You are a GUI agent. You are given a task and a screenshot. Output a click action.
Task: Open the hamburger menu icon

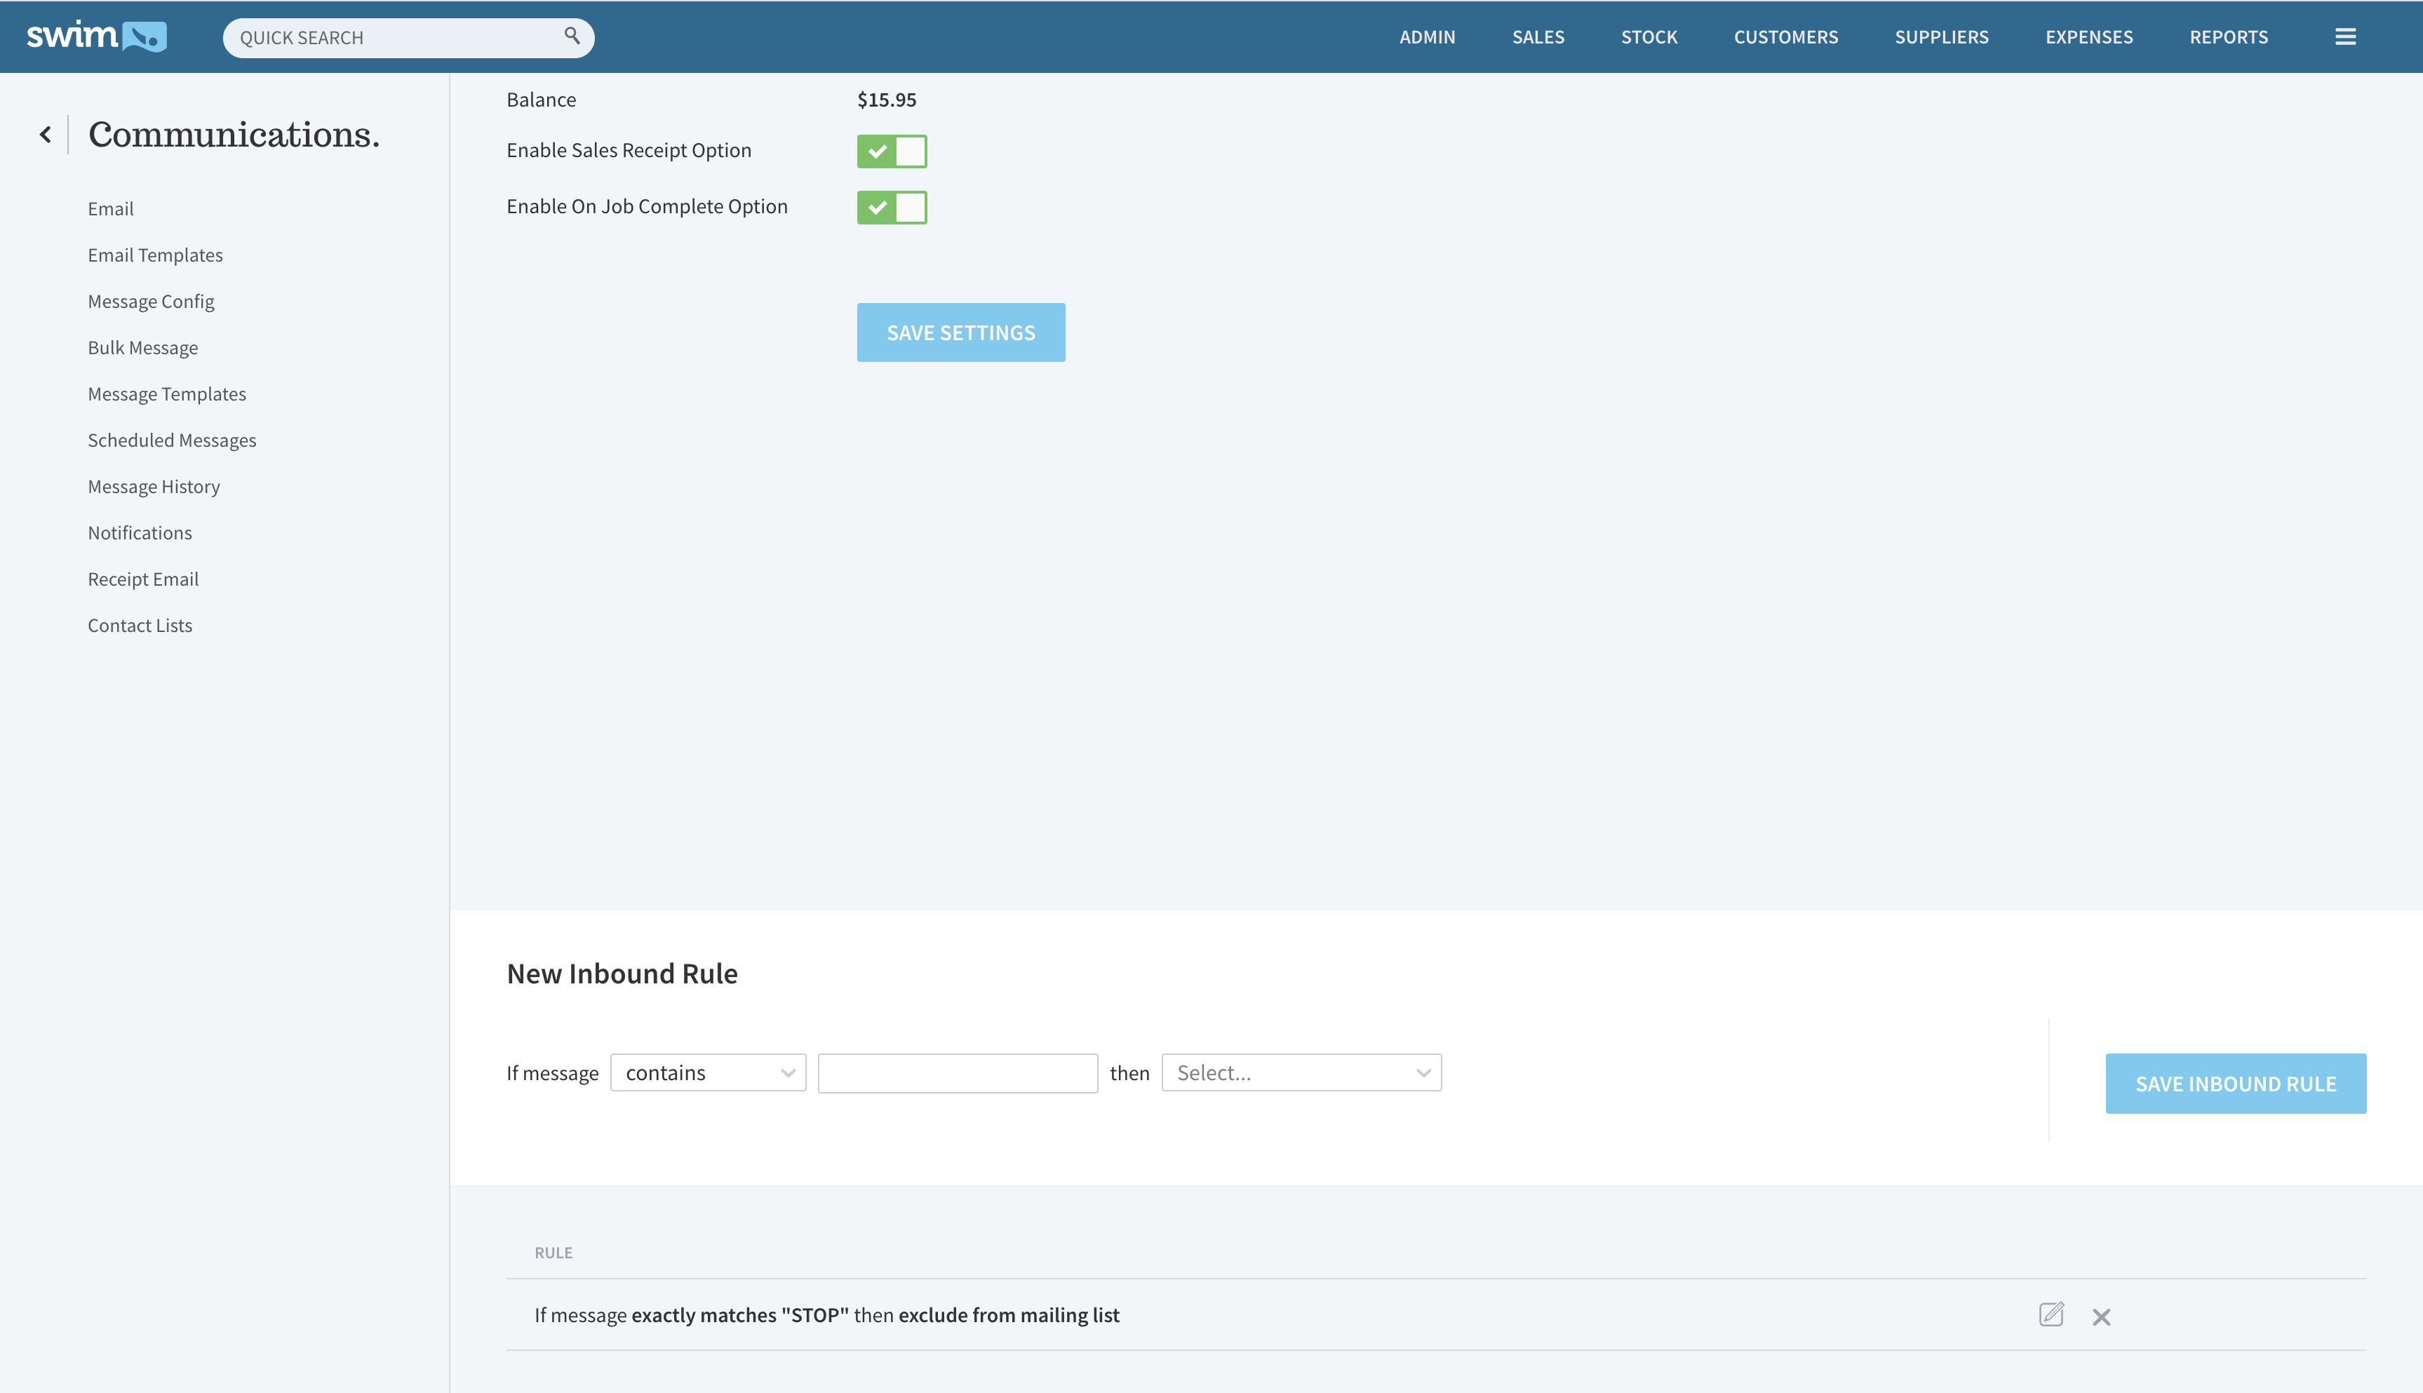click(2344, 36)
